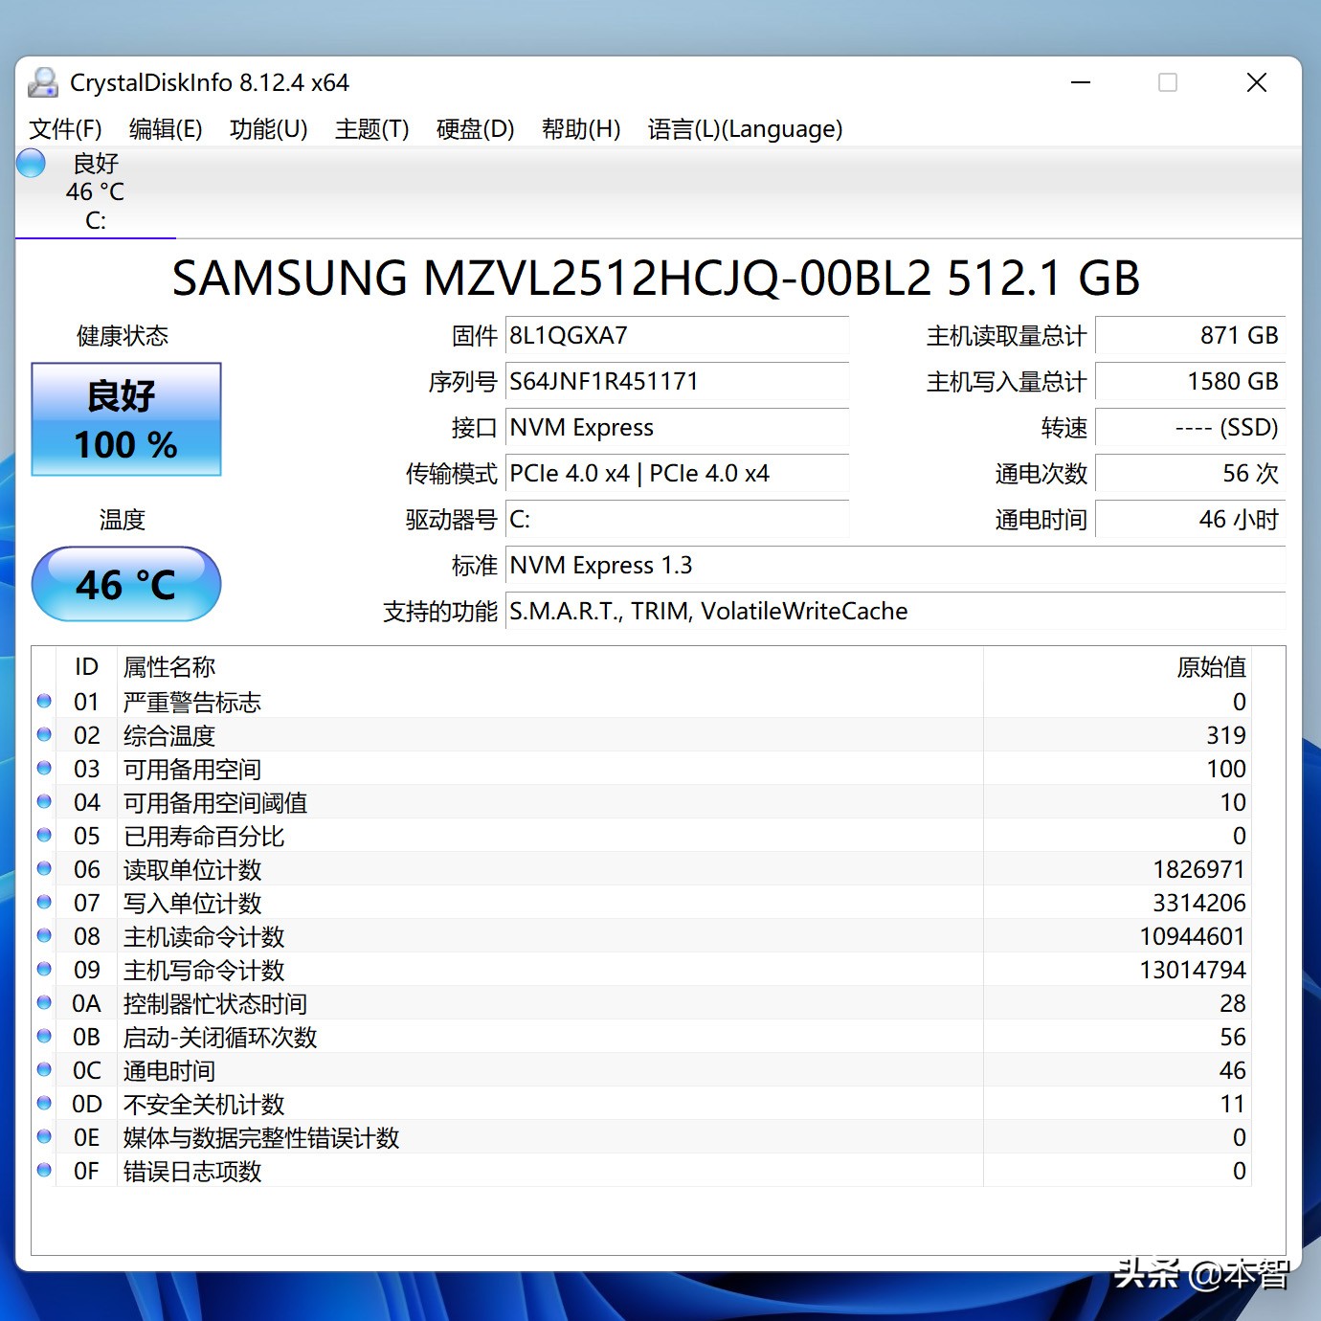Viewport: 1321px width, 1321px height.
Task: Click status dot of attribute 0E 媒体与数据完整性错误计数
Action: (x=44, y=1137)
